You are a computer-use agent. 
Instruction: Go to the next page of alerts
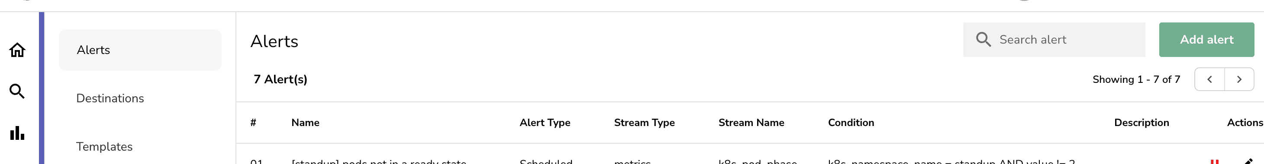pos(1239,79)
